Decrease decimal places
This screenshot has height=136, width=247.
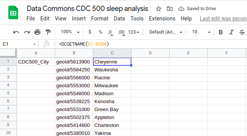click(111, 32)
